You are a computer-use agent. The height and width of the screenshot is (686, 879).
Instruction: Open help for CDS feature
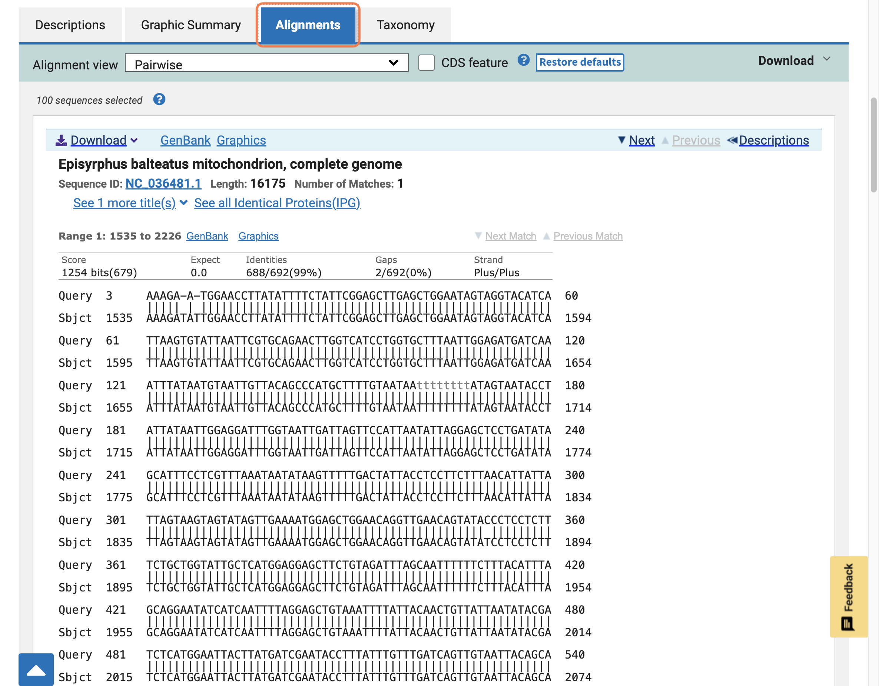click(523, 60)
